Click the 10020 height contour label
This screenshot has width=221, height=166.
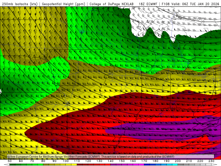[174, 117]
